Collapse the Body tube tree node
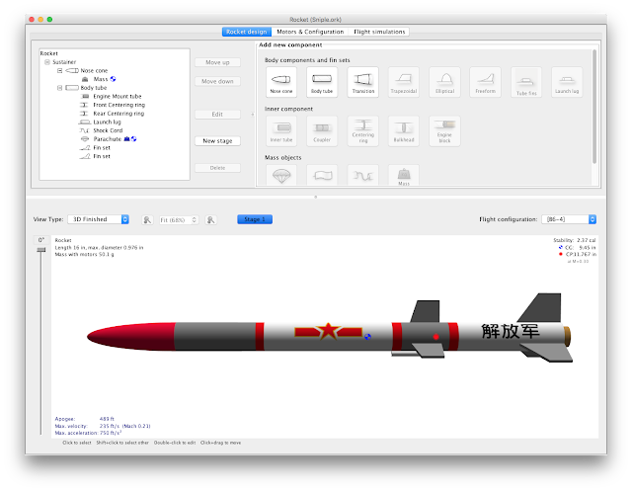 [59, 88]
